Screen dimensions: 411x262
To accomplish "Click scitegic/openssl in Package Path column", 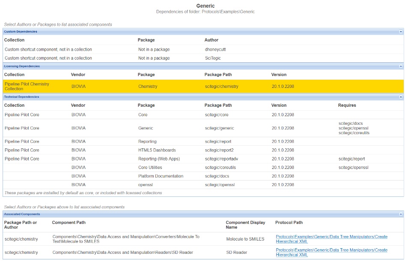I will [220, 185].
